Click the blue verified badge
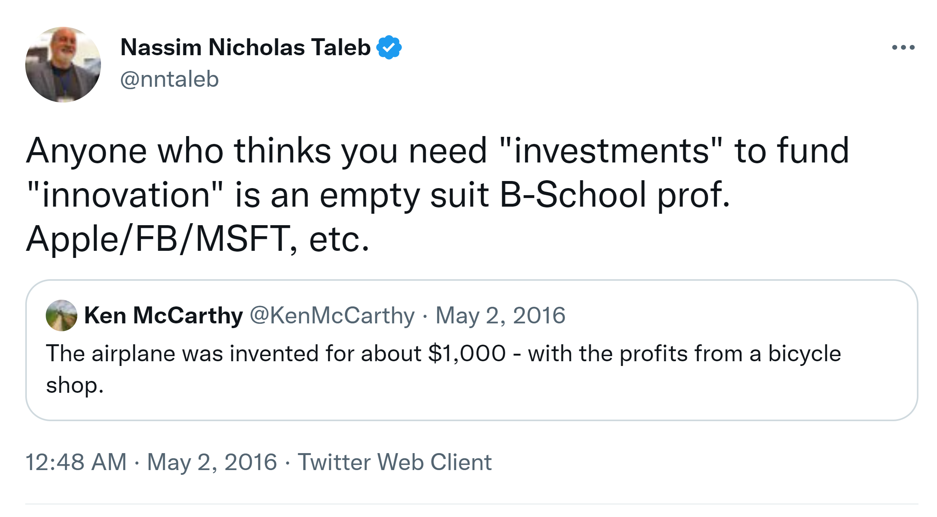 click(x=389, y=48)
